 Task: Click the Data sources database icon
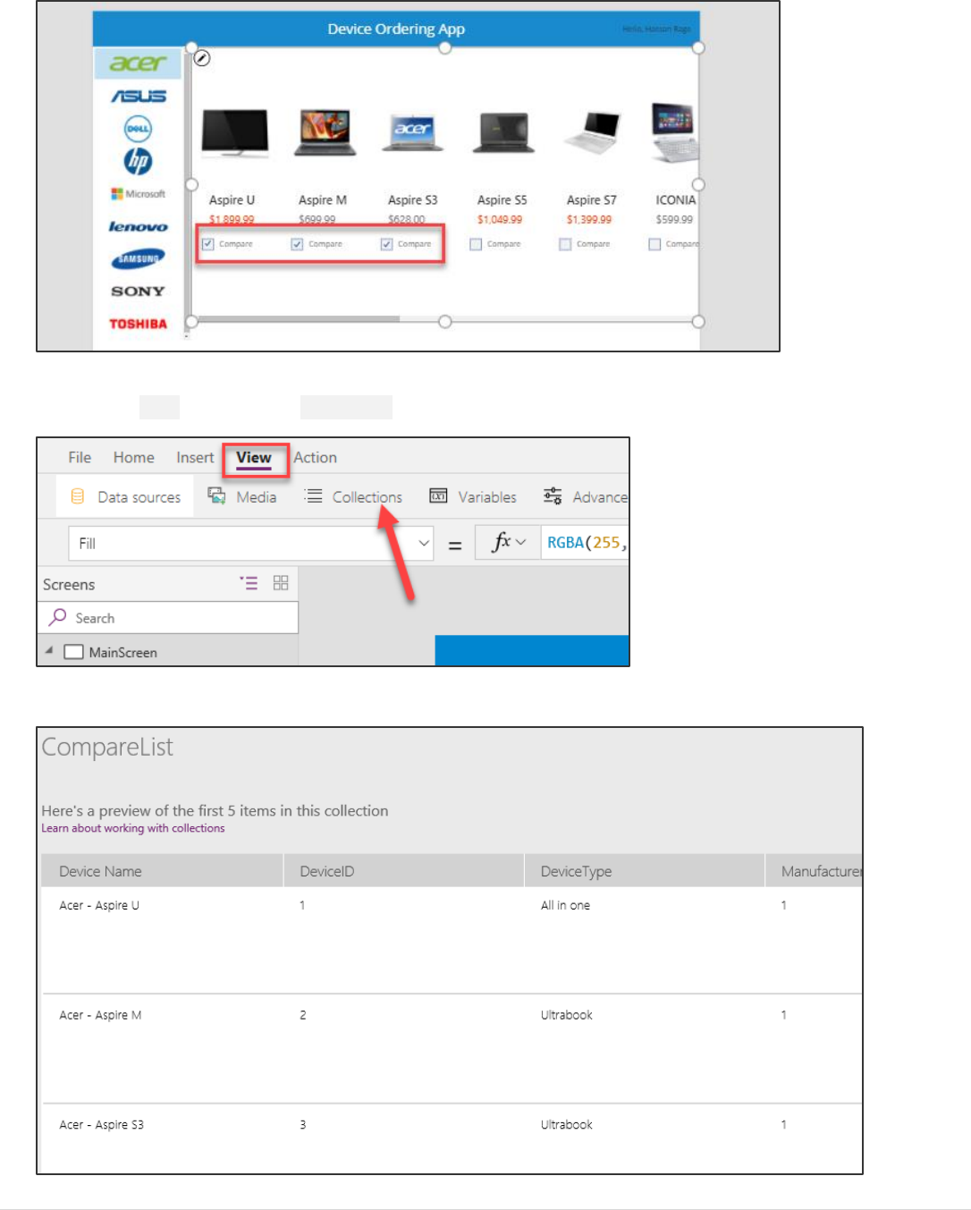click(78, 496)
